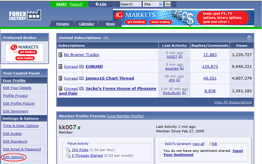Go to last post arrow by RickyRudy
The width and height of the screenshot is (262, 164).
[184, 93]
